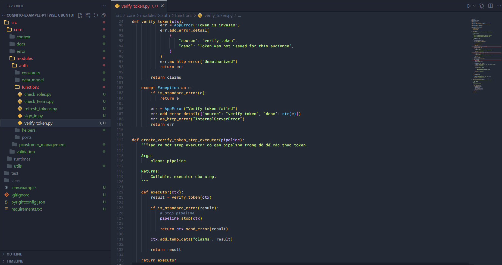Open Explorer Views and More Actions menu
Screen dimensions: 502x265
[104, 6]
